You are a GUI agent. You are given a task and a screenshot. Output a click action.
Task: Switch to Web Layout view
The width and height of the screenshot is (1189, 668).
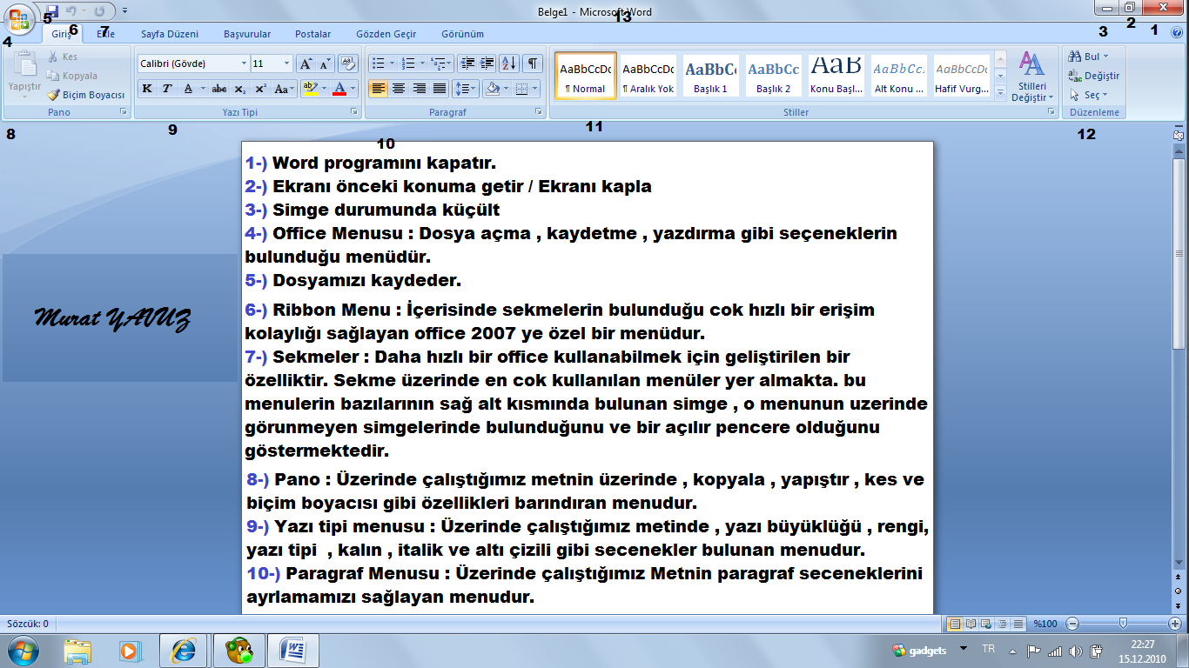(x=986, y=624)
